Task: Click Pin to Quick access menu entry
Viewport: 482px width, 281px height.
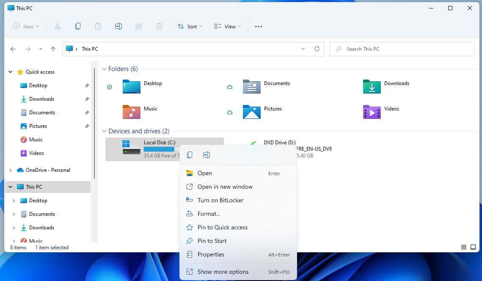Action: pos(223,227)
